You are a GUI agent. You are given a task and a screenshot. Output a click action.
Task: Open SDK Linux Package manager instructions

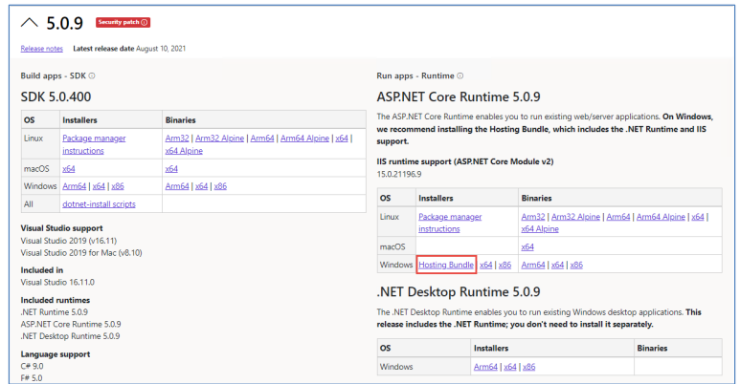pyautogui.click(x=94, y=144)
